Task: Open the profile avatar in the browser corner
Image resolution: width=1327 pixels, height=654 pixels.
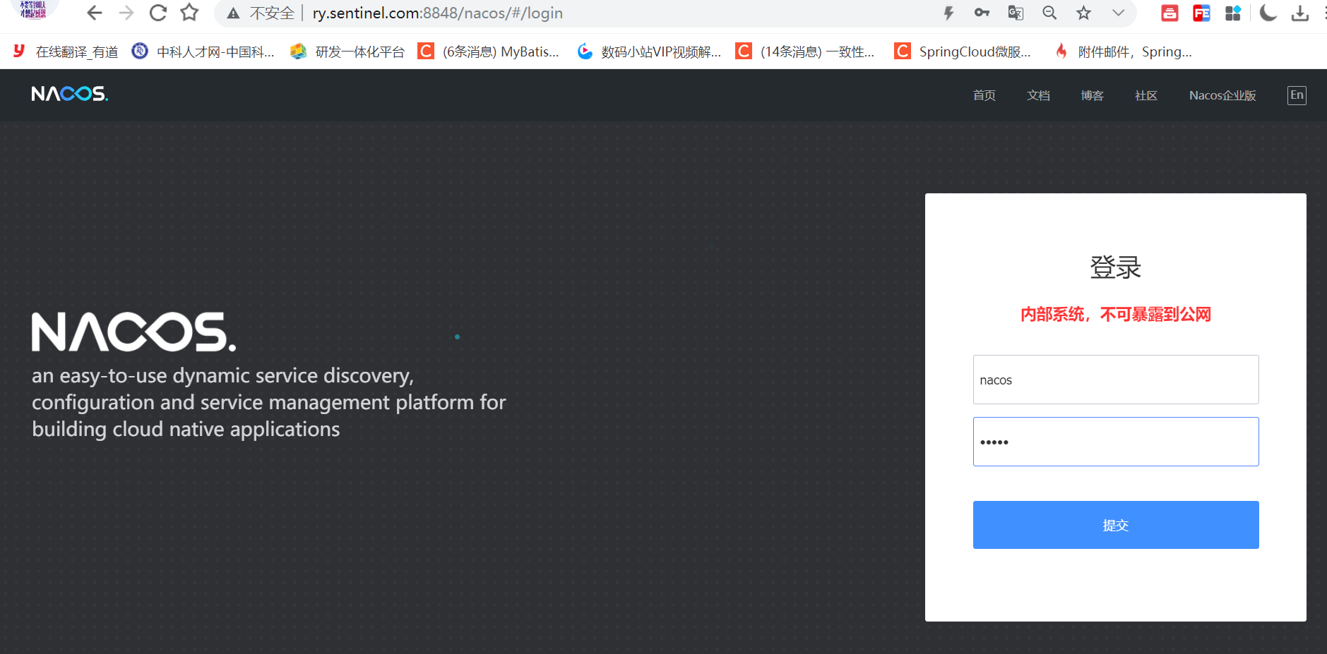Action: (33, 9)
